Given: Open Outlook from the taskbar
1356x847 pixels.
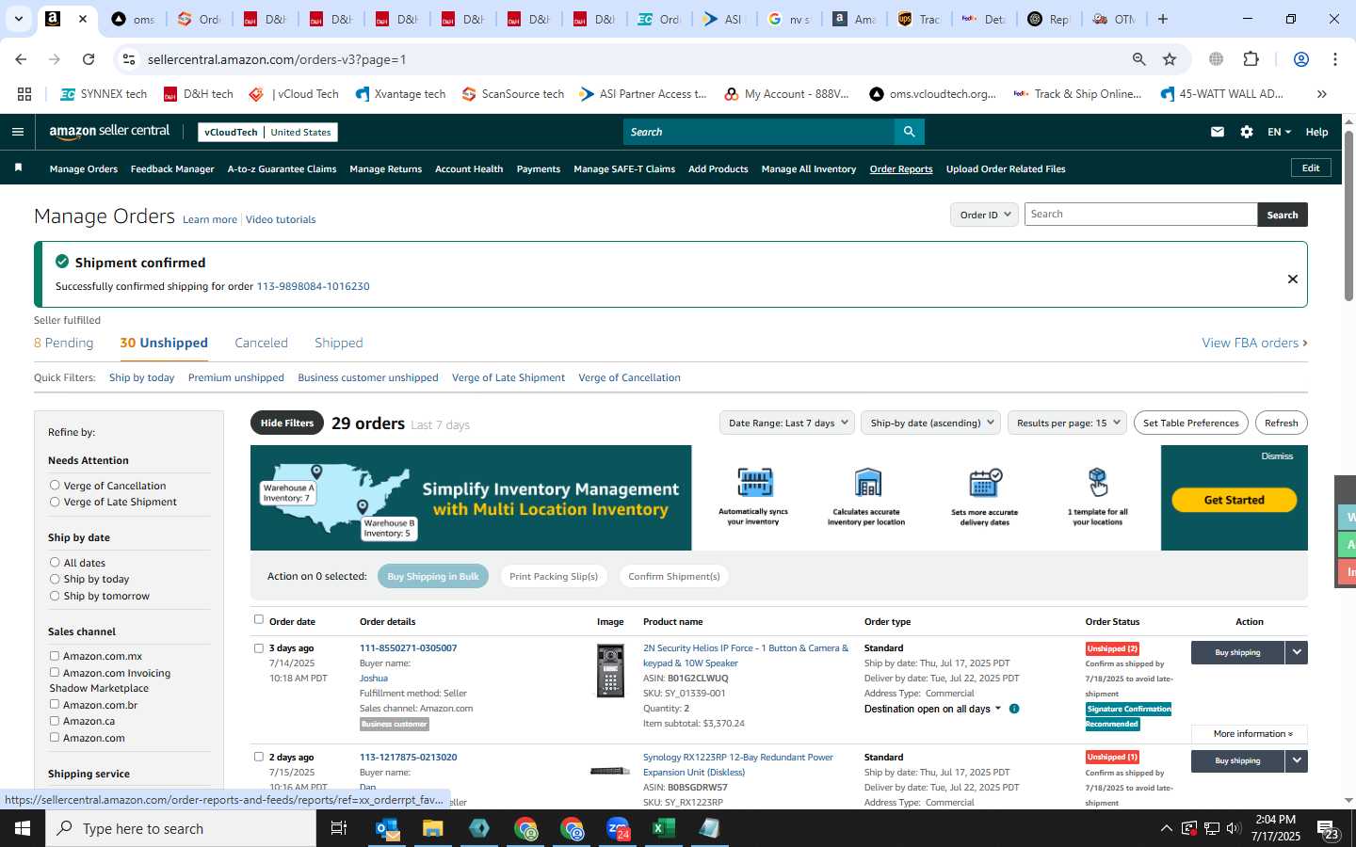Looking at the screenshot, I should coord(387,828).
